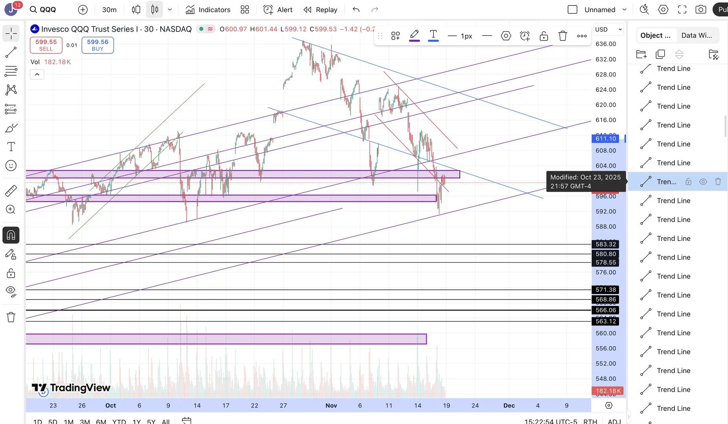
Task: Select the YTD date range
Action: coord(119,421)
